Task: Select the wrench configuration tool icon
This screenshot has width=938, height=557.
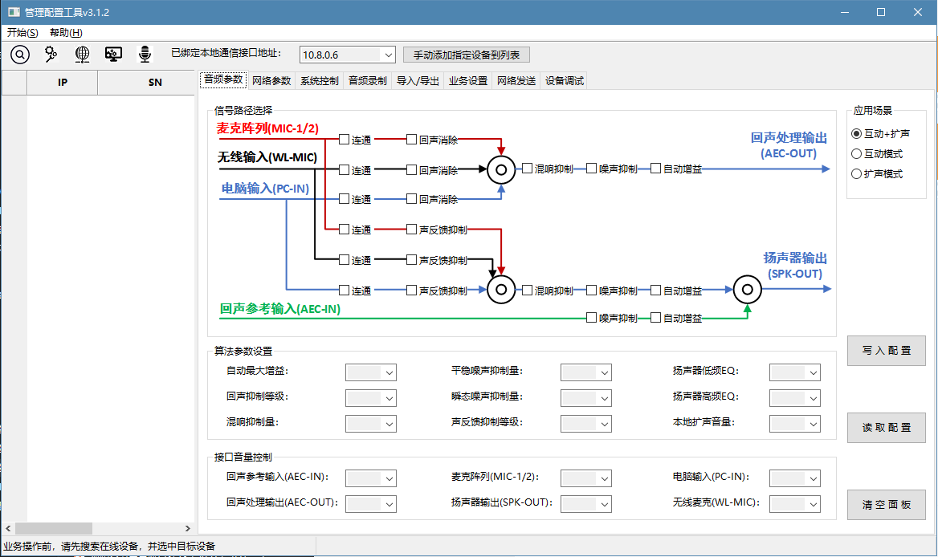Action: tap(50, 54)
